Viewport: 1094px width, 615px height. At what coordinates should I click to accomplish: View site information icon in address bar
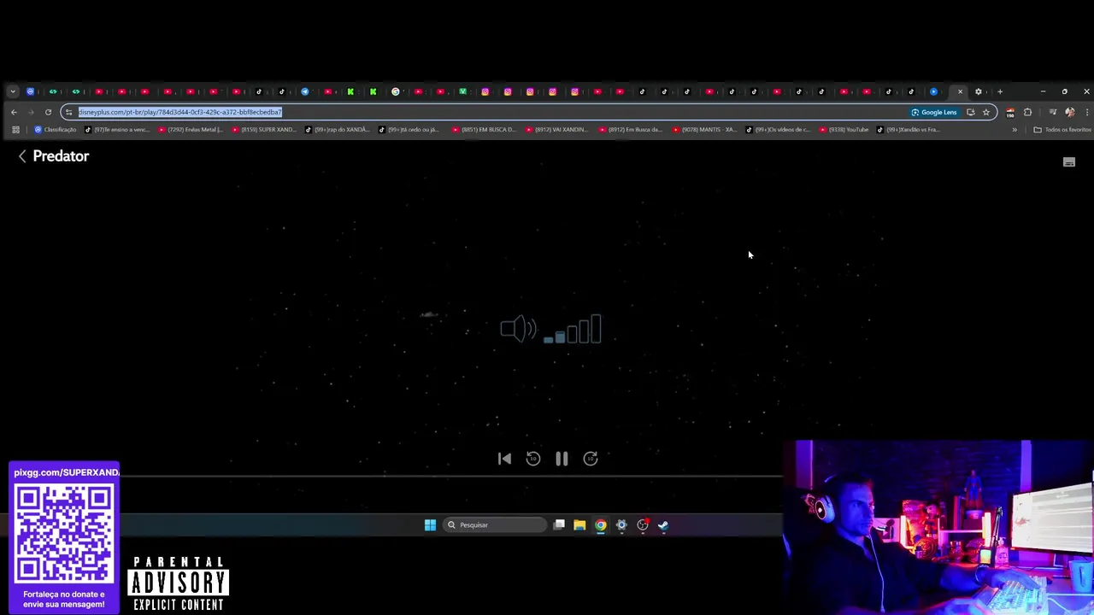(68, 112)
